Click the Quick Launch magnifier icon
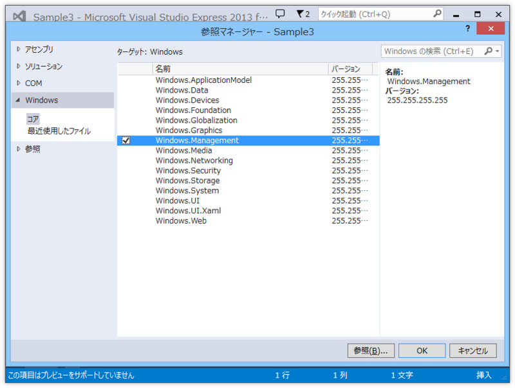Image resolution: width=515 pixels, height=388 pixels. coord(437,13)
